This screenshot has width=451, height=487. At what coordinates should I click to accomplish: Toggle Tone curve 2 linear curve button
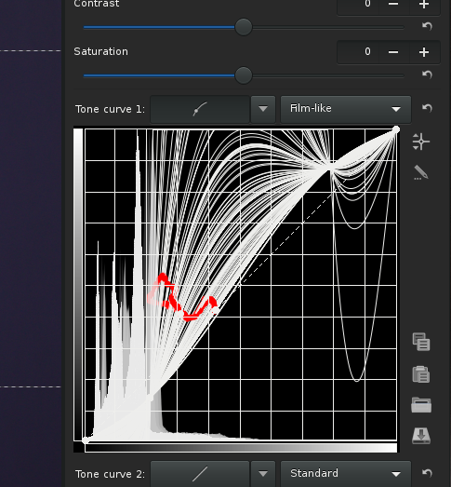[x=200, y=474]
